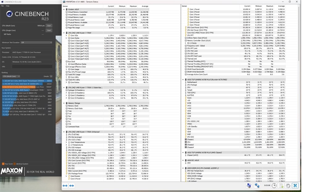Select the Threadripper 1950X ranking entry
Screen dimensions: 316x192
27,90
